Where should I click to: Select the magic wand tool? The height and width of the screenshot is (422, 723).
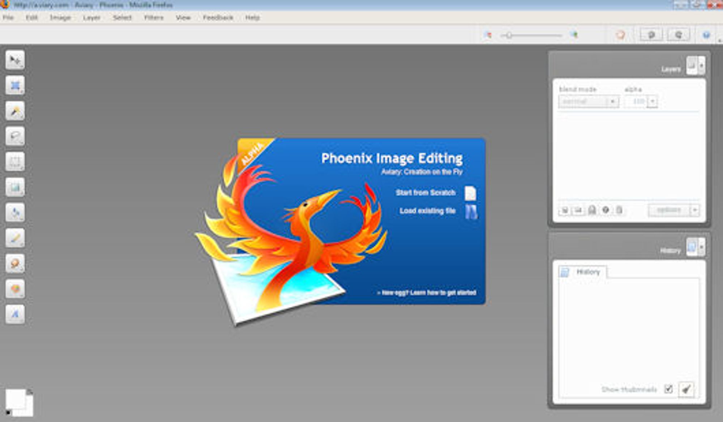point(15,111)
